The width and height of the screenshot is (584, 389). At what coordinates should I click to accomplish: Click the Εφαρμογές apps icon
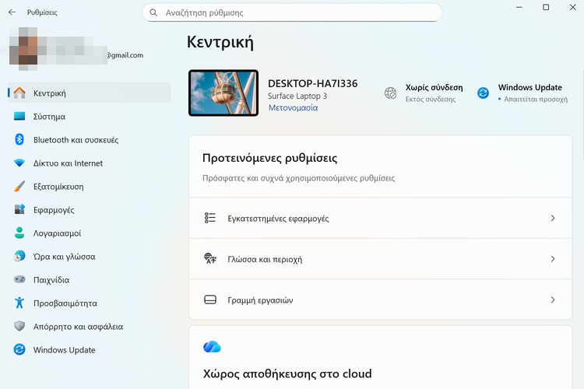tap(19, 210)
